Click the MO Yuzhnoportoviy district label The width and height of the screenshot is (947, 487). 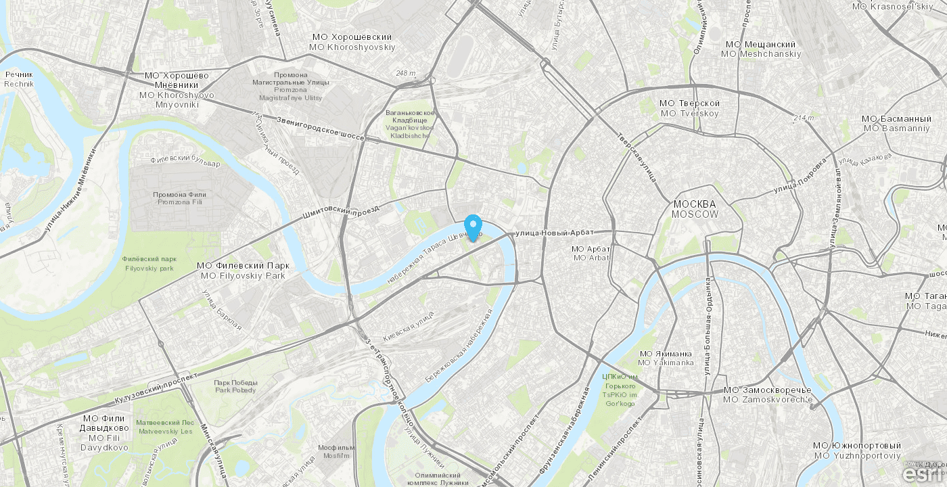click(x=857, y=450)
